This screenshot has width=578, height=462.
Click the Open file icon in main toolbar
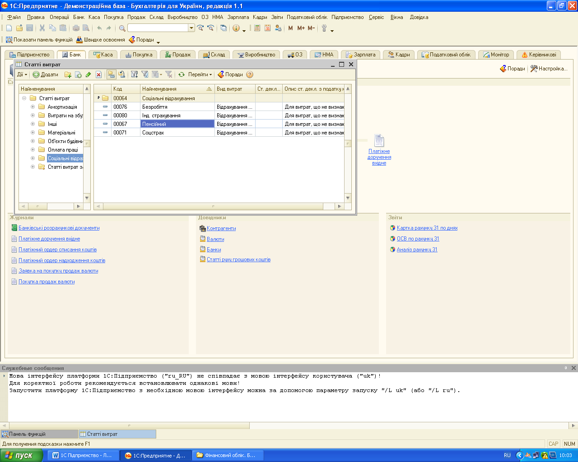(19, 28)
